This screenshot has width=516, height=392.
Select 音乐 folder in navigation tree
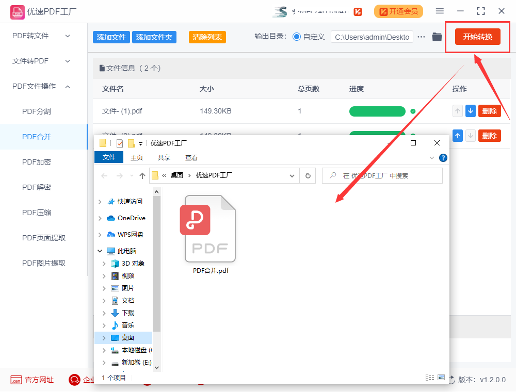pos(123,325)
